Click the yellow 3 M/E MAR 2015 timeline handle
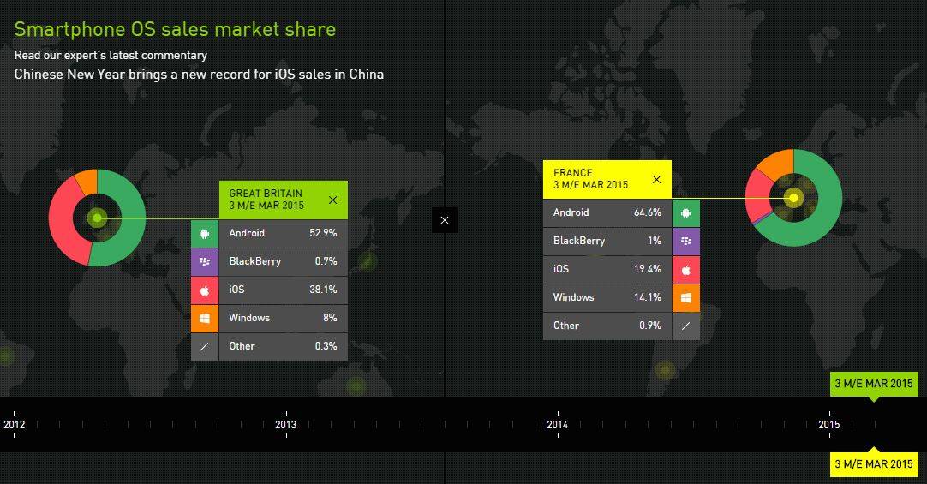 pyautogui.click(x=874, y=463)
